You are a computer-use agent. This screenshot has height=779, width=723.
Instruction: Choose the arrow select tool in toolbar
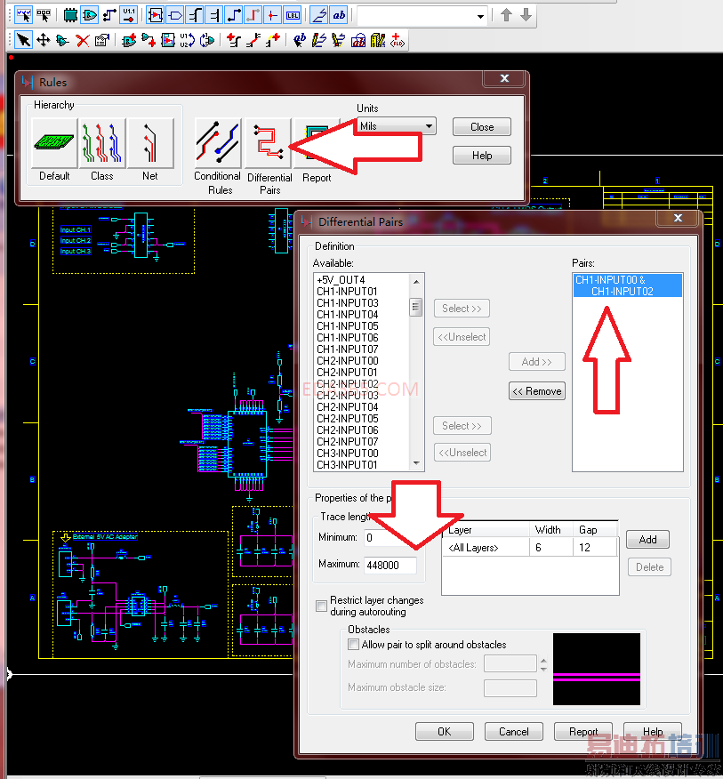[x=23, y=40]
